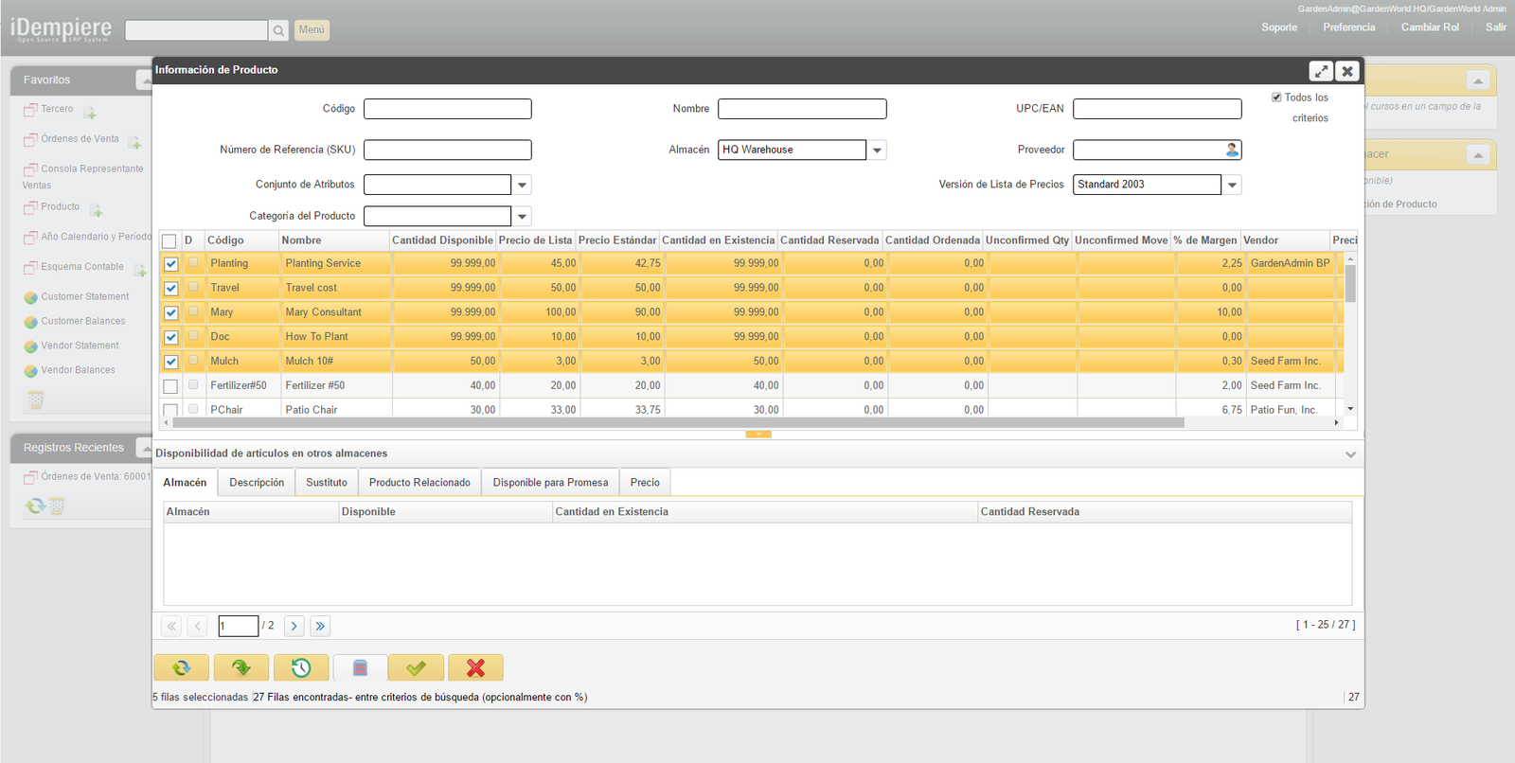This screenshot has width=1515, height=763.
Task: Jump to last page of results
Action: (x=320, y=626)
